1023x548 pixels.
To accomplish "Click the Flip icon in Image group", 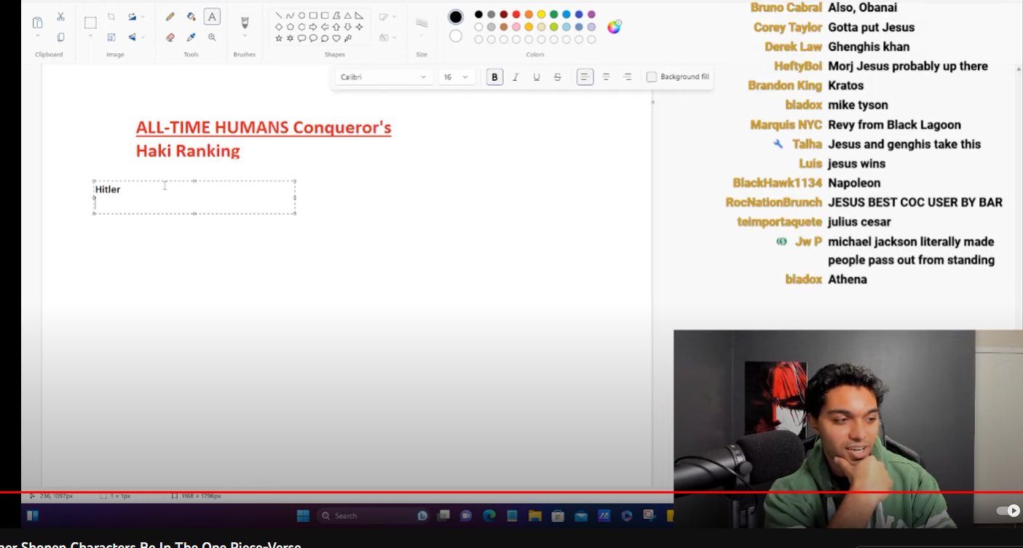I will click(x=133, y=37).
